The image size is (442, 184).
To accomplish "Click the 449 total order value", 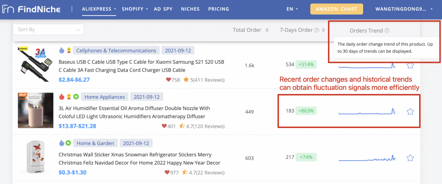I will 249,112.
